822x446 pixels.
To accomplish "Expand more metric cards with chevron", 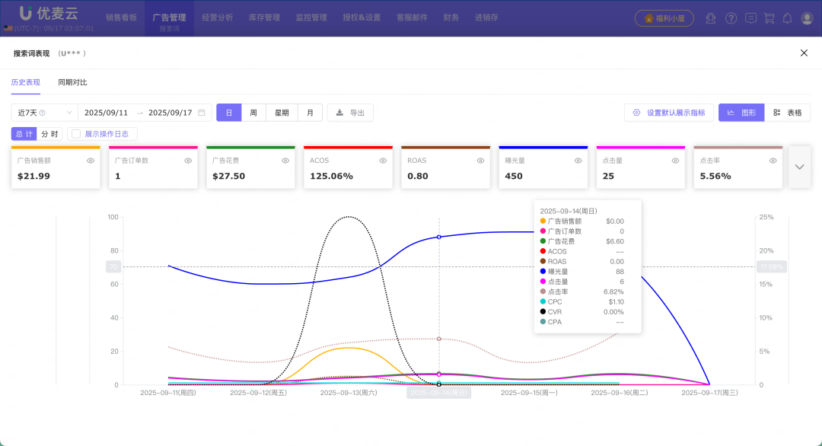I will tap(799, 167).
